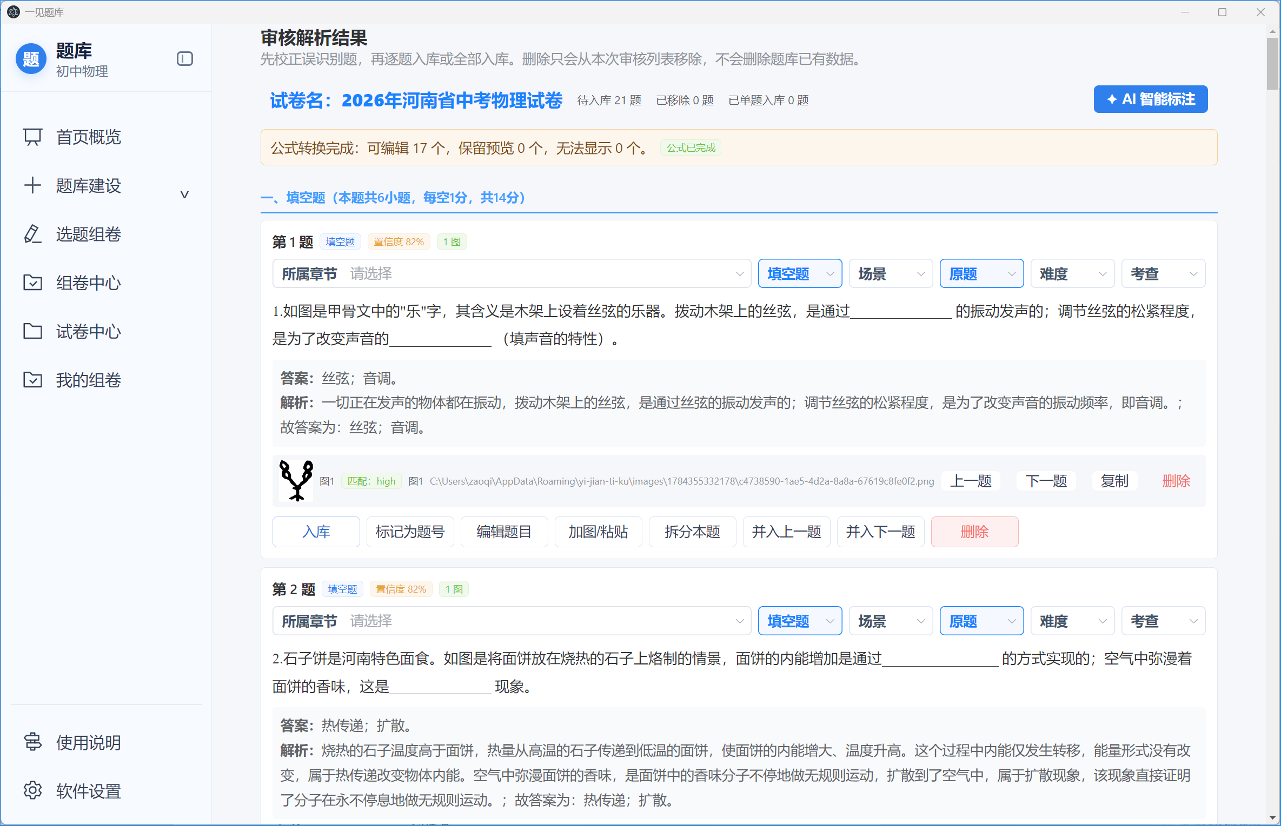Click the 置信度 82% tag in question 2

pyautogui.click(x=401, y=589)
